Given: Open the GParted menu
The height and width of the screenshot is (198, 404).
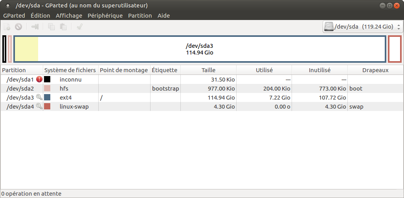Looking at the screenshot, I should tap(14, 16).
